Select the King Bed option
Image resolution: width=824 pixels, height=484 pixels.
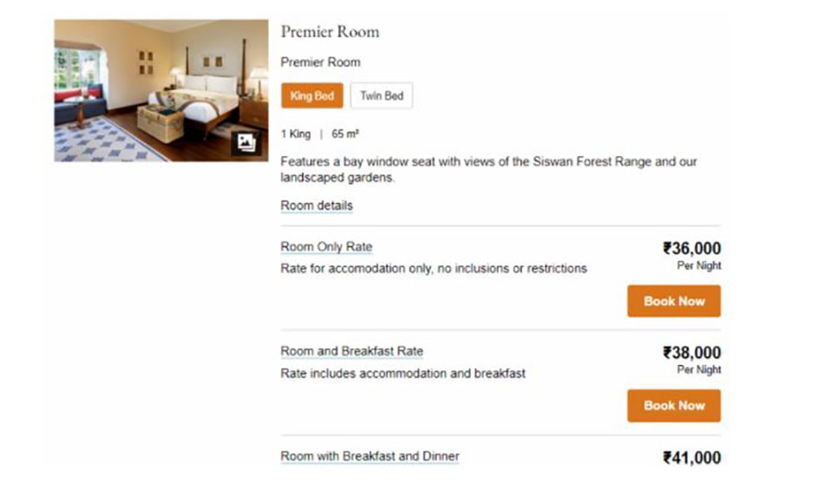pos(312,96)
